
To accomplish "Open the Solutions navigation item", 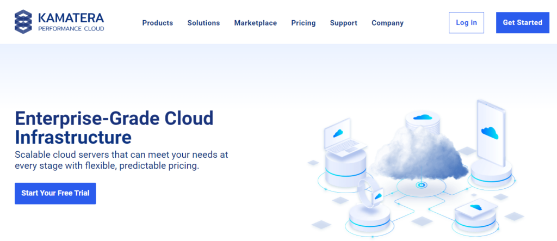I will pyautogui.click(x=203, y=23).
